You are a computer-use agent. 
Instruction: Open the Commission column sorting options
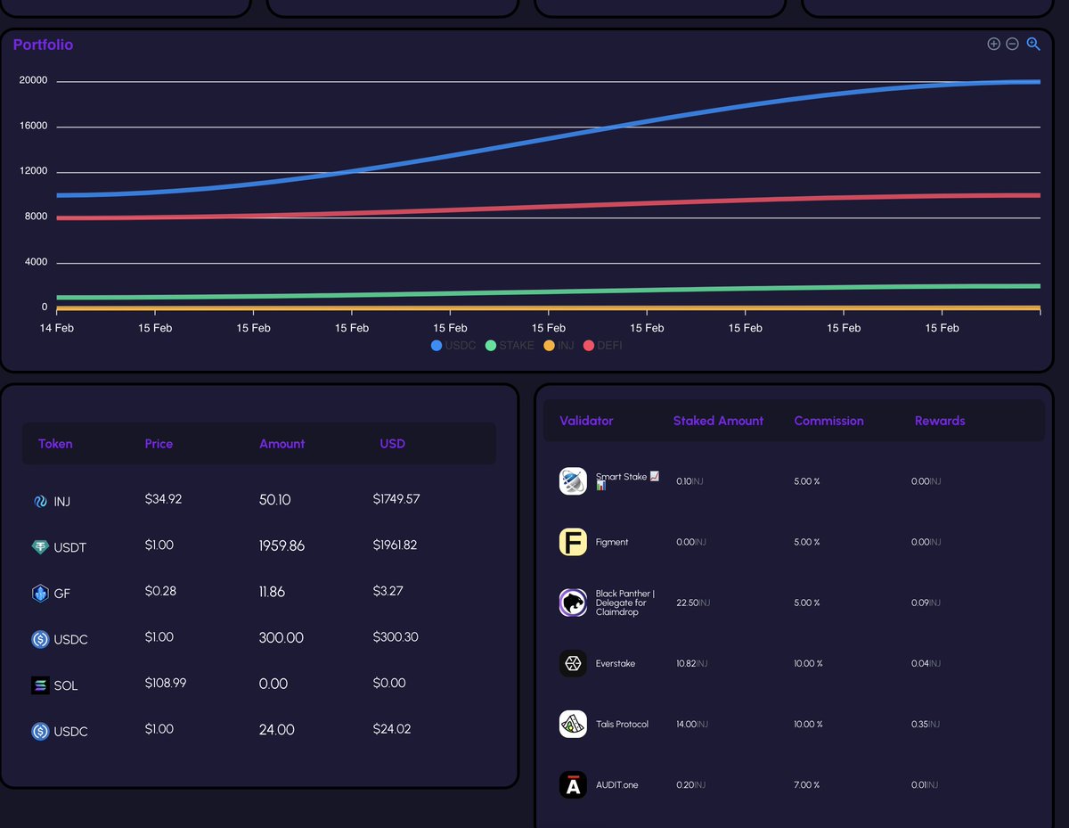pos(828,420)
